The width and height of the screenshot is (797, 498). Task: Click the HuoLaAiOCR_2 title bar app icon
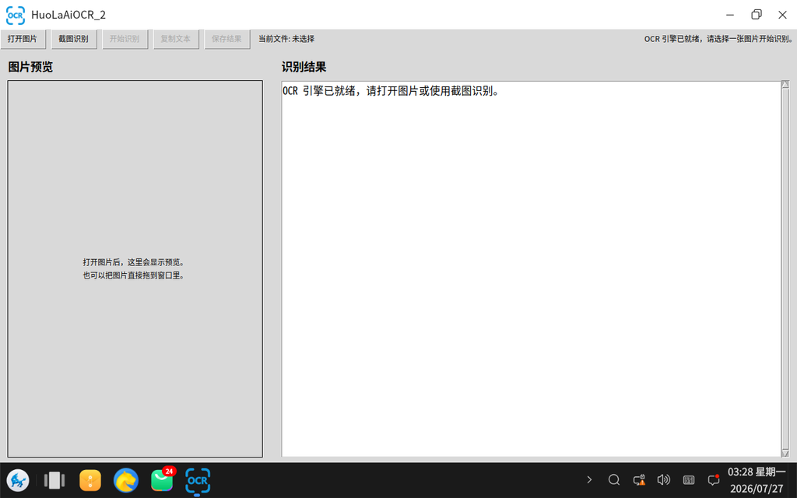coord(16,15)
